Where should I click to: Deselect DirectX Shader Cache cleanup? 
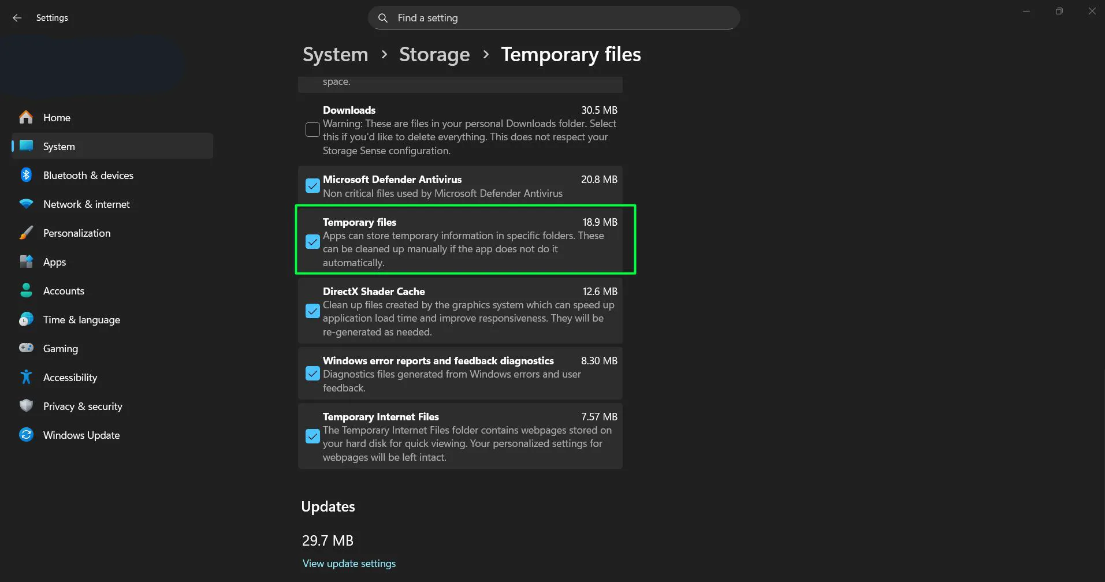pos(312,311)
